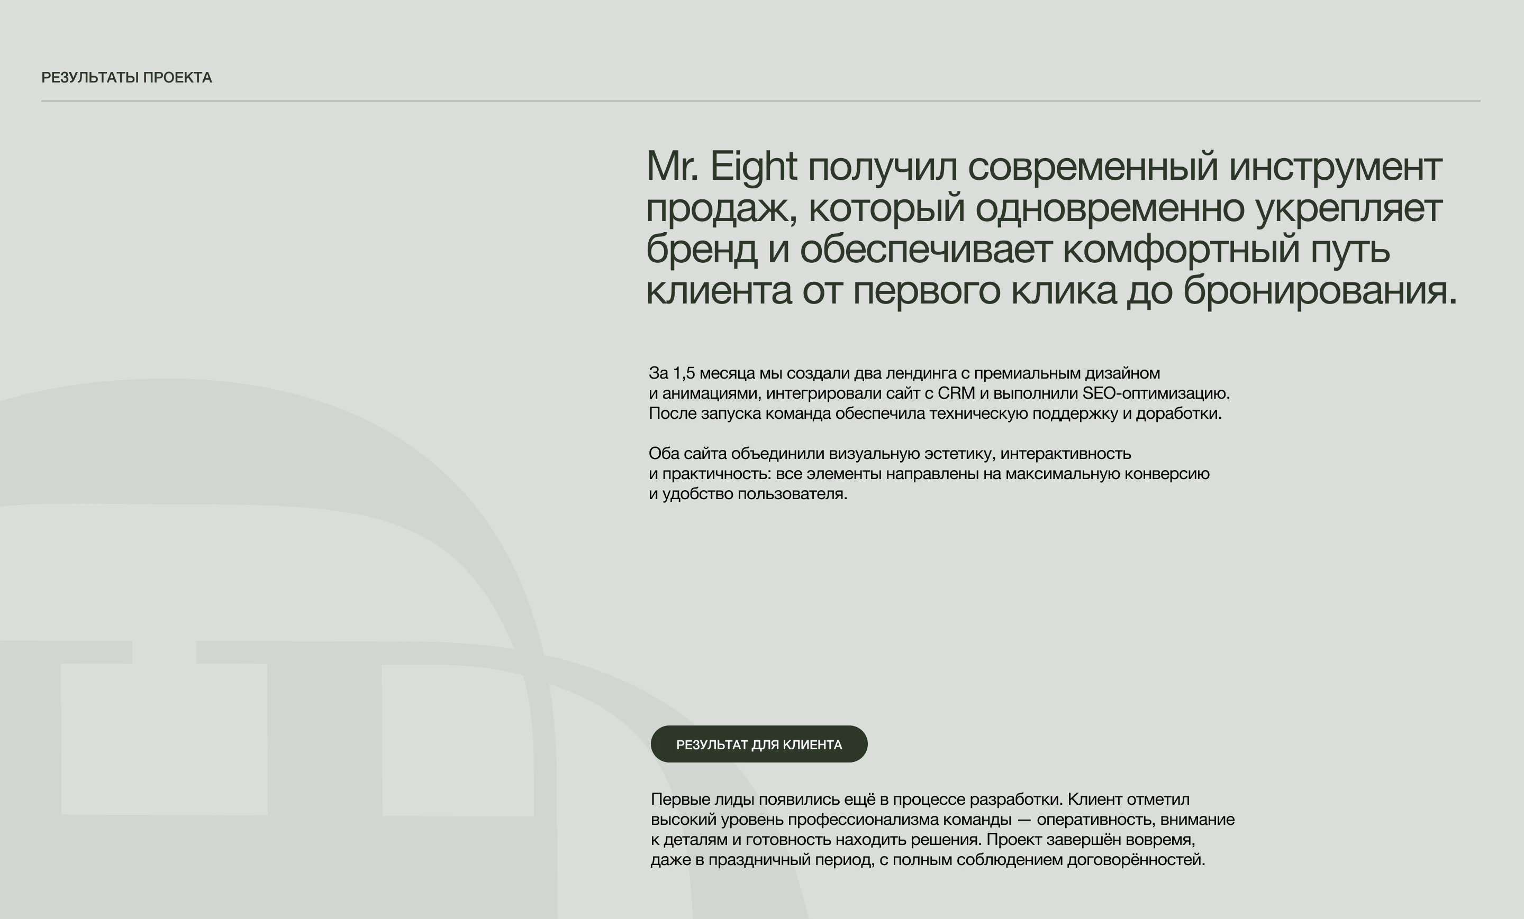This screenshot has width=1524, height=919.
Task: Click the phrase "Проект завершён вовремя"
Action: pyautogui.click(x=1090, y=840)
